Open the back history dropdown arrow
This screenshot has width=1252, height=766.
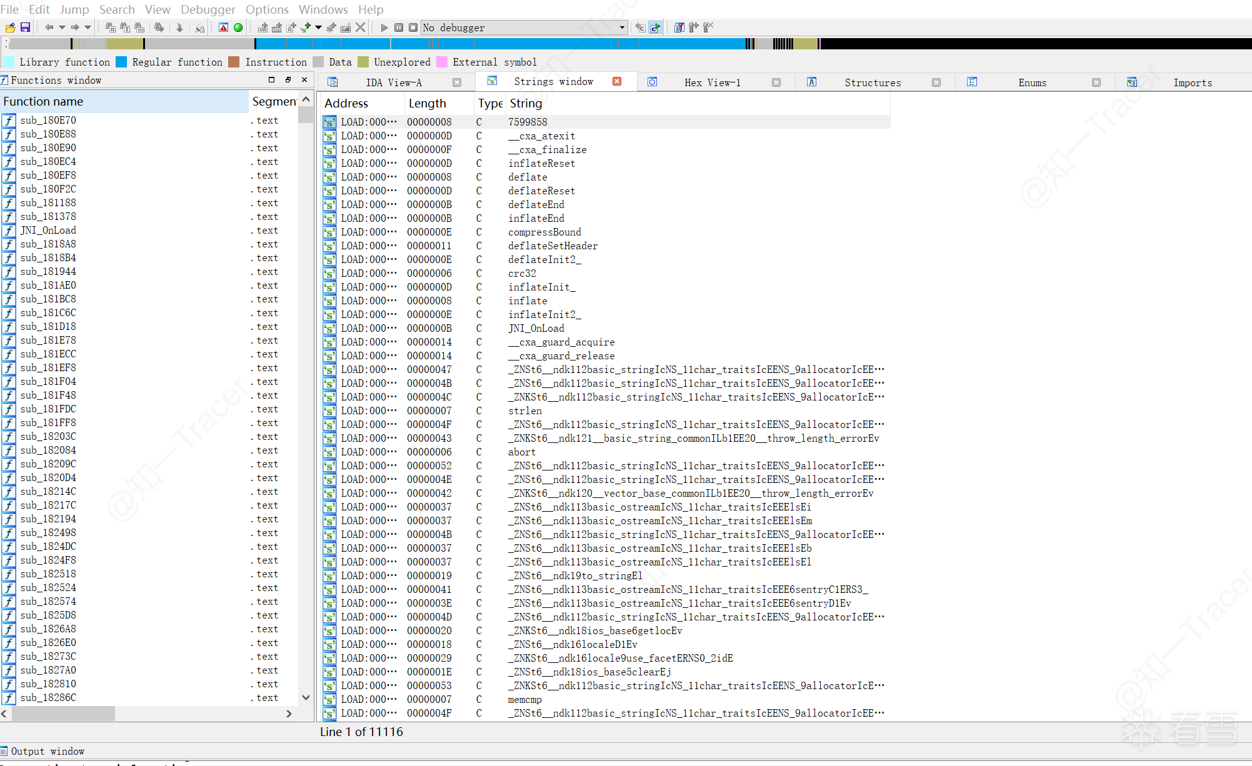[62, 27]
